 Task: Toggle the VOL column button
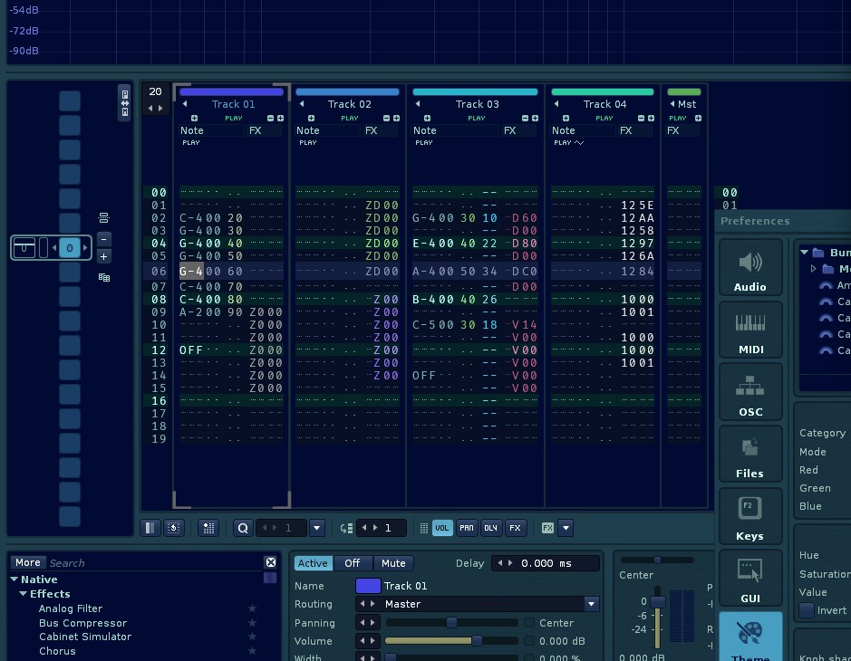coord(442,528)
